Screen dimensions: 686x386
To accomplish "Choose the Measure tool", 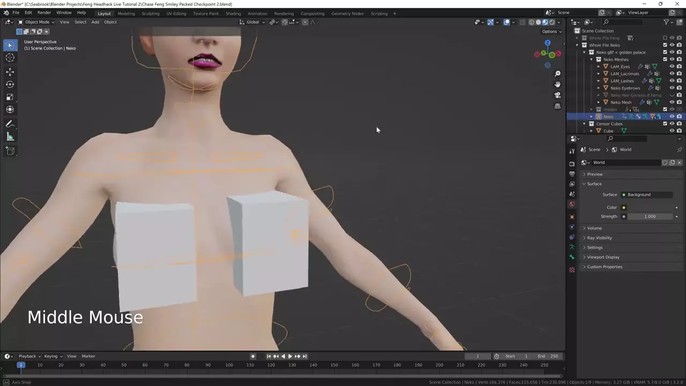I will click(10, 137).
